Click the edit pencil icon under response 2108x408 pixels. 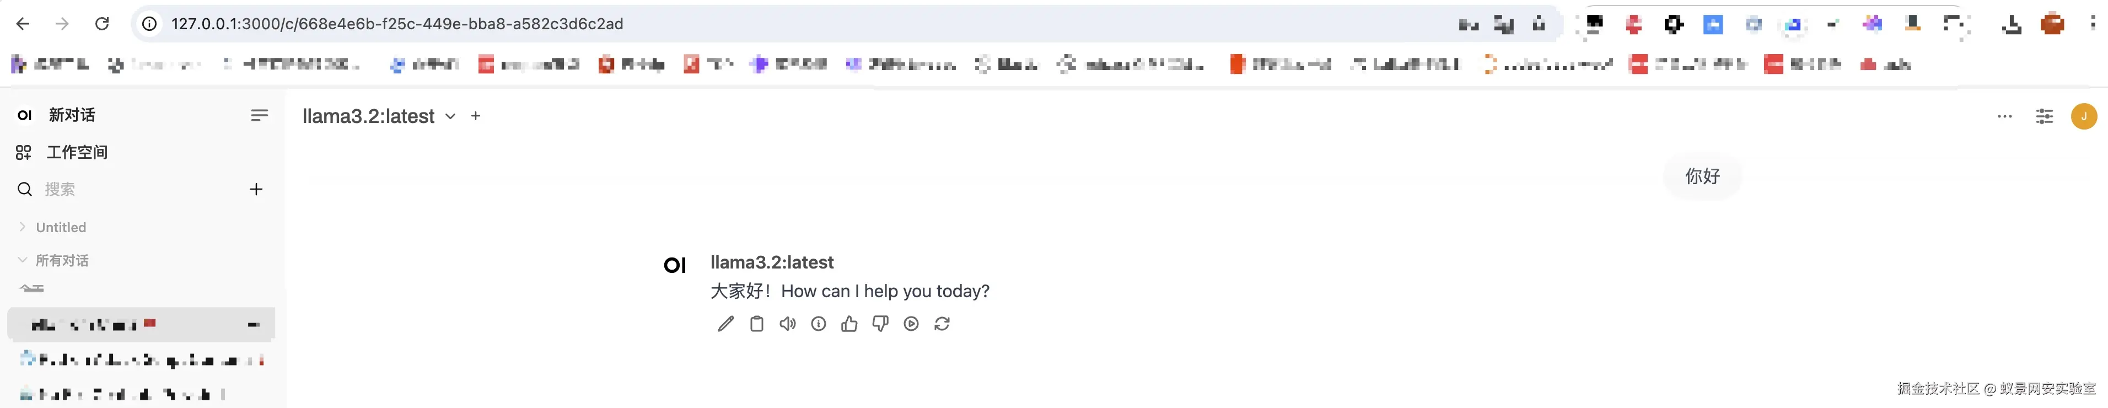pos(725,324)
